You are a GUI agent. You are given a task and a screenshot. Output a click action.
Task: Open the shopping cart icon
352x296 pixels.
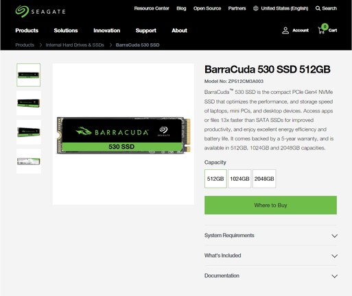coord(322,30)
